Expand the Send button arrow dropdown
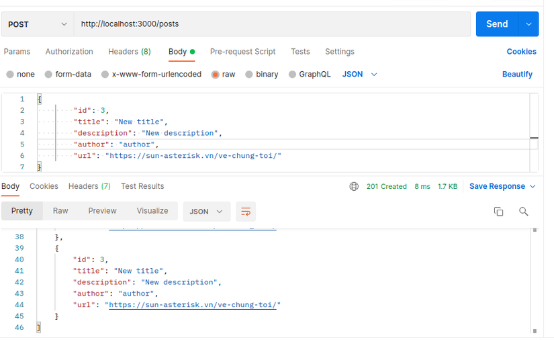Image resolution: width=554 pixels, height=340 pixels. coord(528,24)
